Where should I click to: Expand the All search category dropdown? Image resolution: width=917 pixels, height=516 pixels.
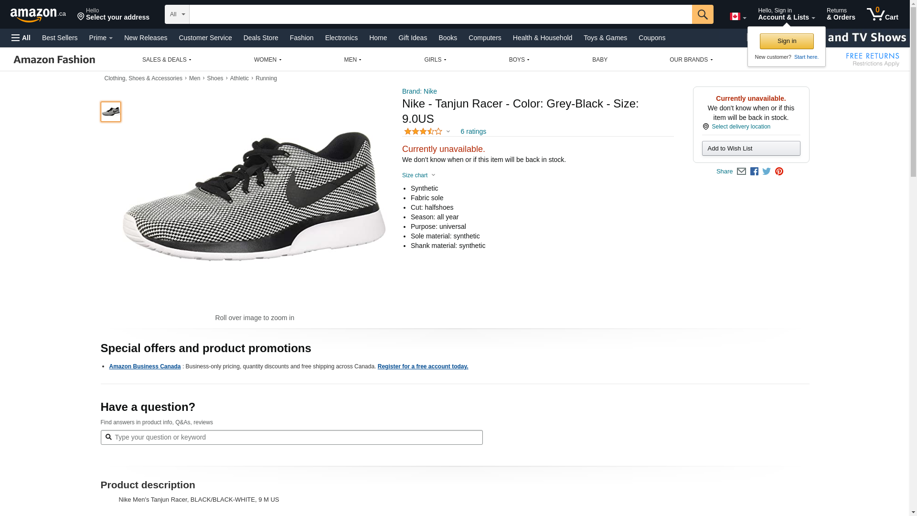[x=177, y=14]
